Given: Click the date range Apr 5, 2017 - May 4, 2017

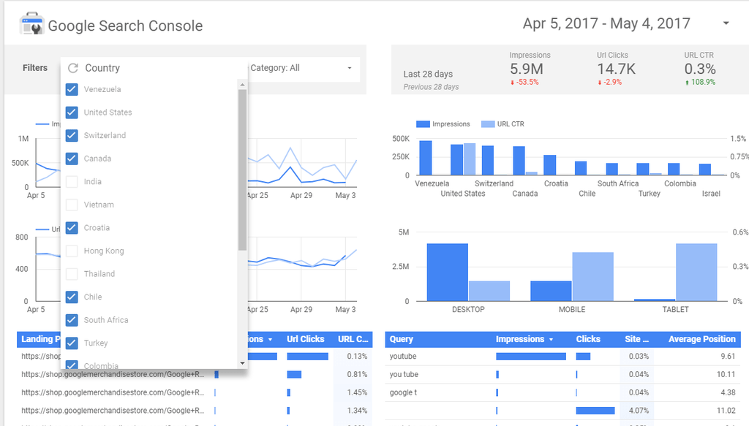Looking at the screenshot, I should (x=606, y=23).
